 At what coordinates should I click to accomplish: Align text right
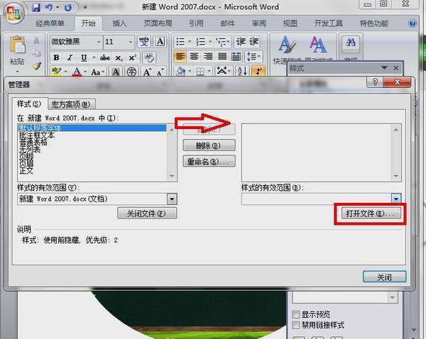click(208, 57)
